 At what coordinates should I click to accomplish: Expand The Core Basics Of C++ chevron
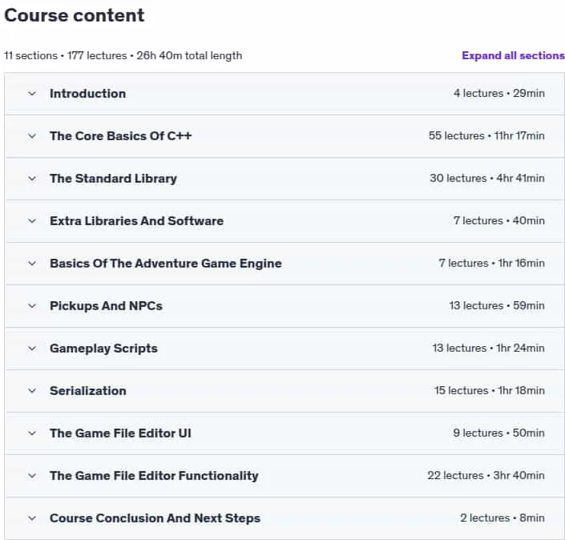tap(32, 136)
